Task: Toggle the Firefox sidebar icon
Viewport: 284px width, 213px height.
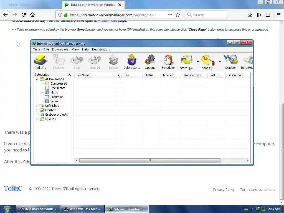Action: pos(268,15)
